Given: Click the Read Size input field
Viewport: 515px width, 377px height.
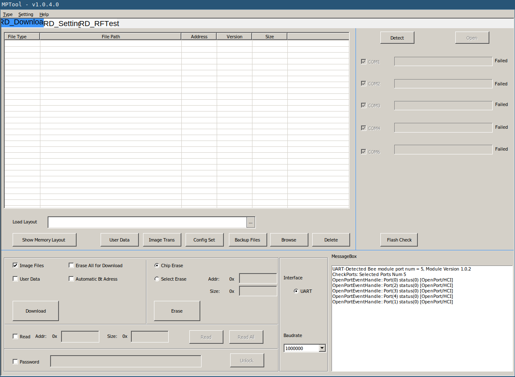Looking at the screenshot, I should point(150,337).
